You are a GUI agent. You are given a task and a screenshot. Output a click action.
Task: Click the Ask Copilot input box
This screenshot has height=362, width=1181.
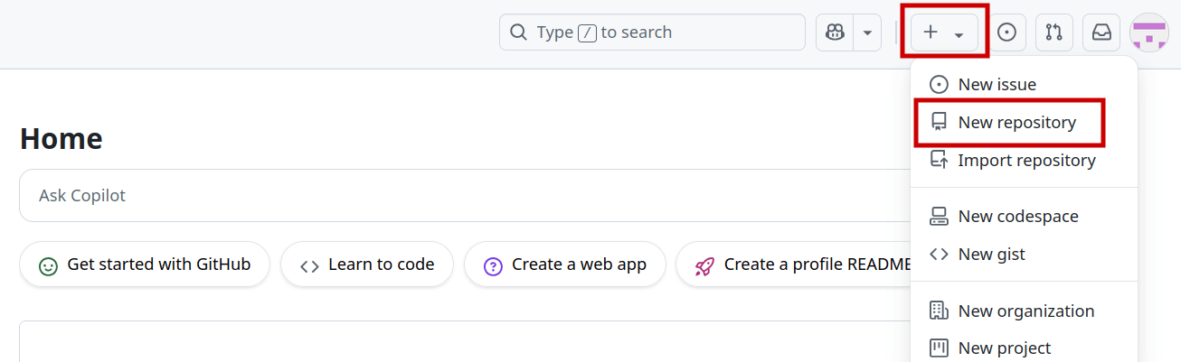point(465,195)
